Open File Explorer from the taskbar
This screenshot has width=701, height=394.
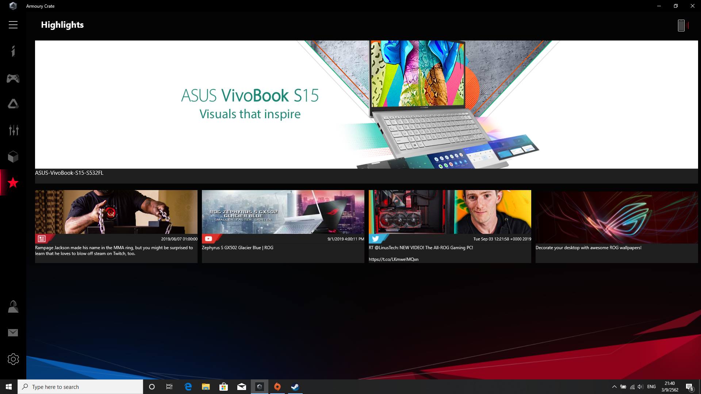206,387
